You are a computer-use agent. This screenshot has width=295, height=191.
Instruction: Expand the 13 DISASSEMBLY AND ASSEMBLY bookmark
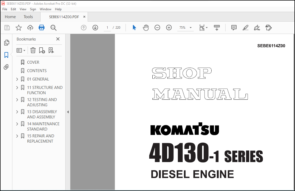point(17,112)
